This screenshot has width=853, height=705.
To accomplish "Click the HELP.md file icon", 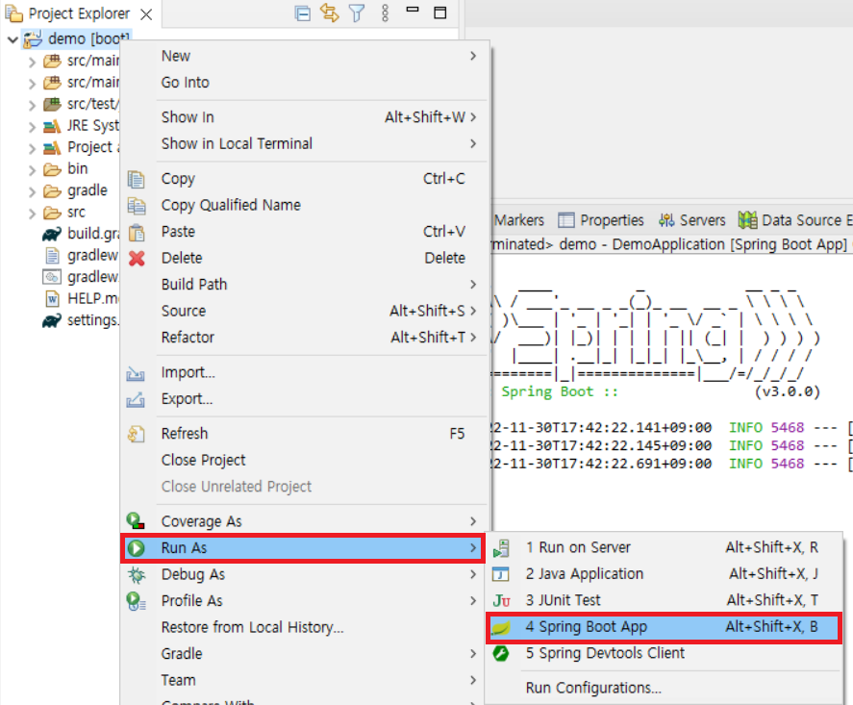I will [x=52, y=299].
